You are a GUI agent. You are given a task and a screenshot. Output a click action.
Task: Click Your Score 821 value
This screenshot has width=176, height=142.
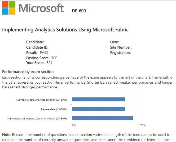point(49,63)
